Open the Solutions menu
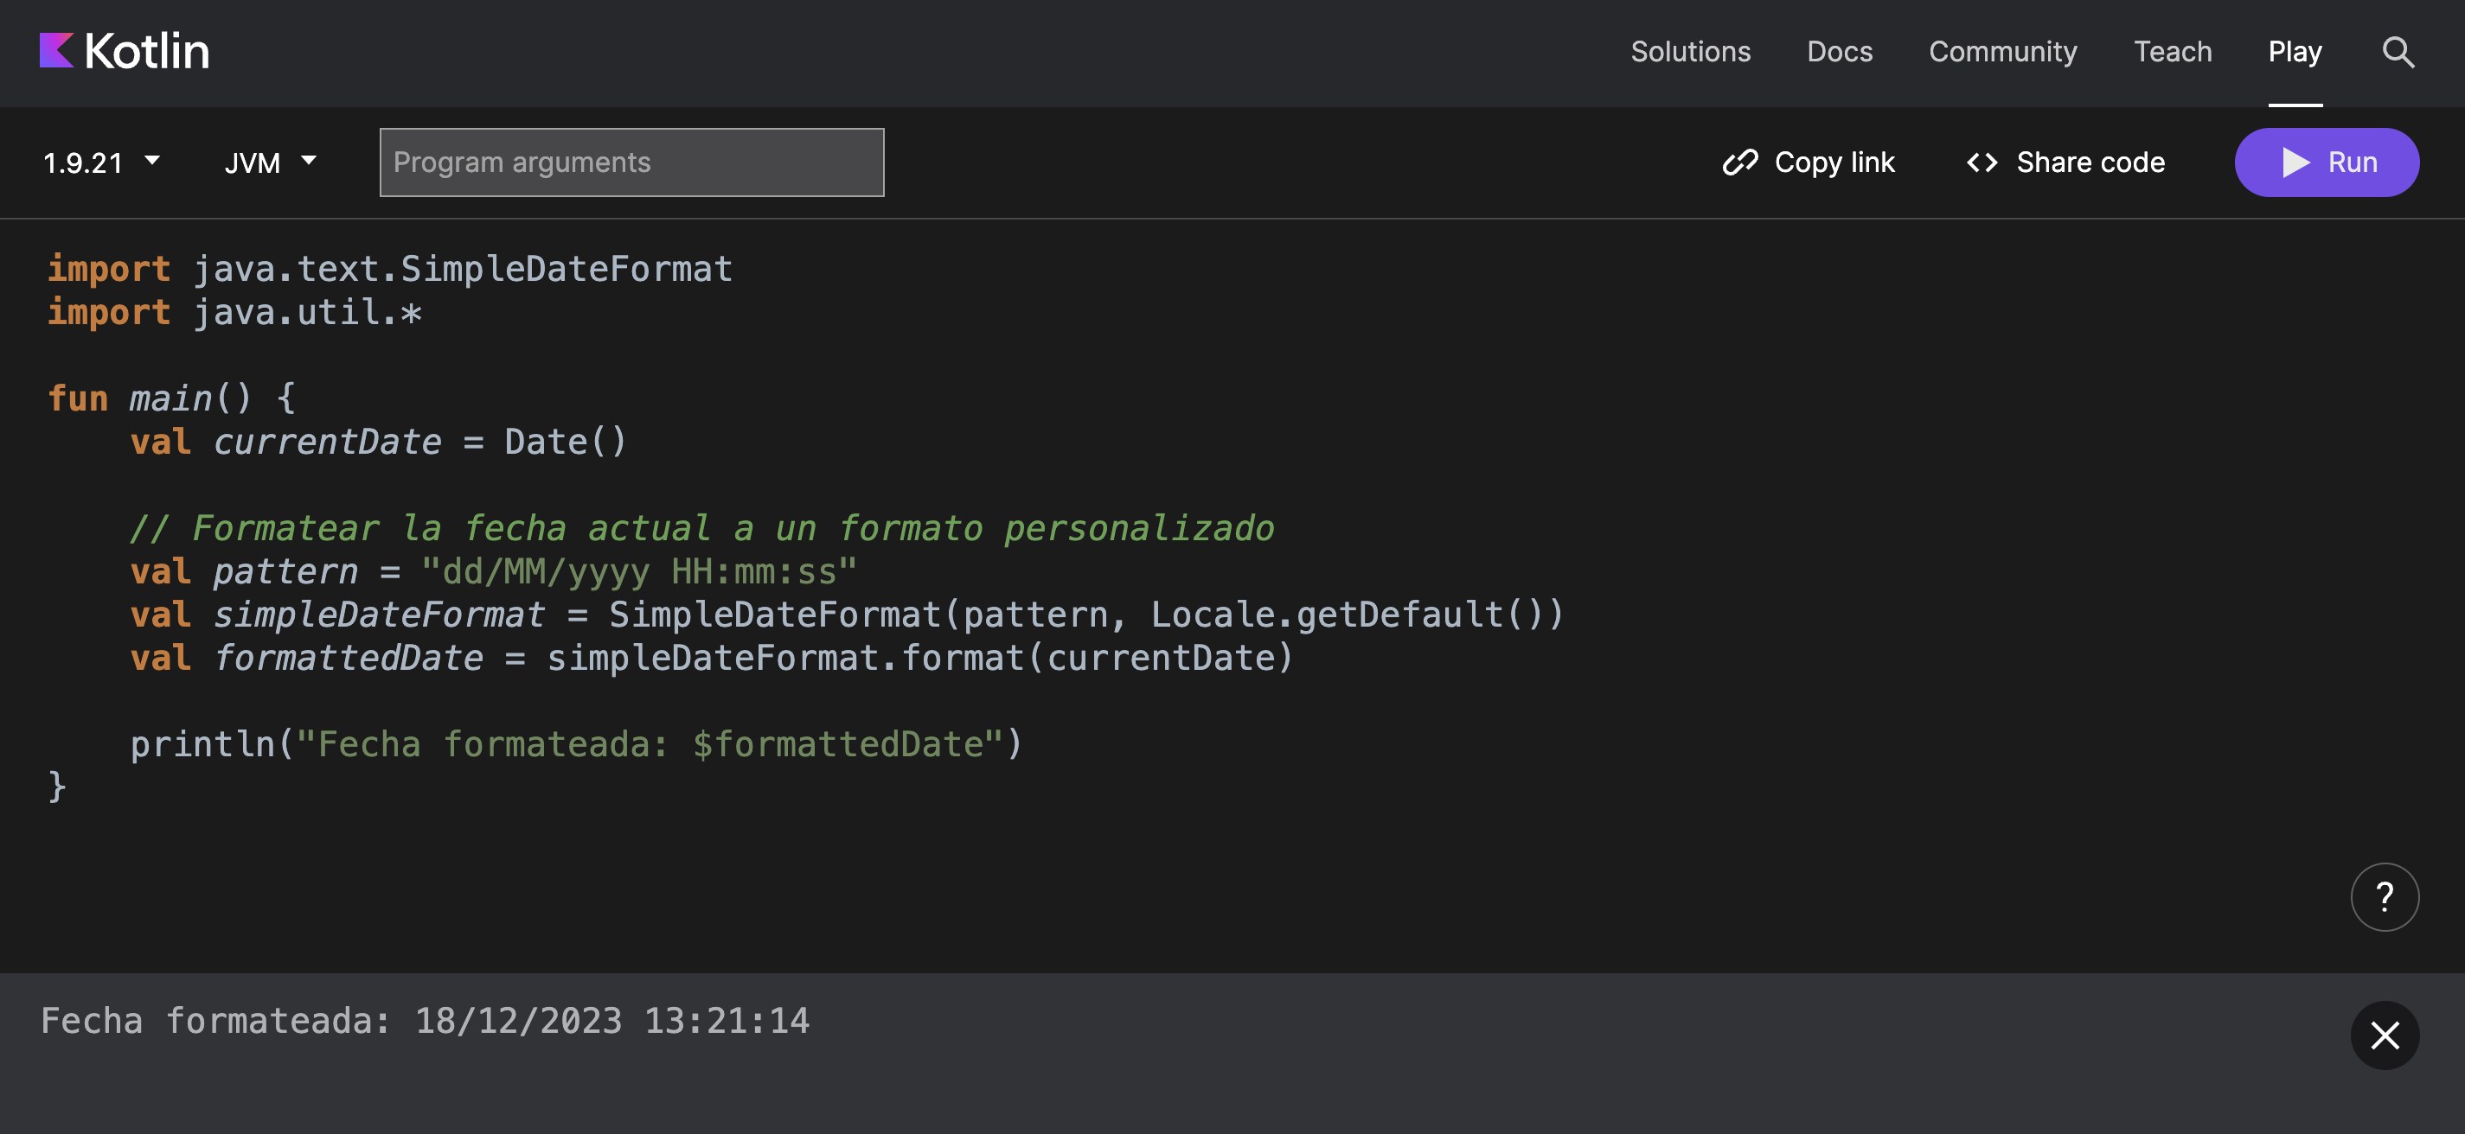 click(1690, 52)
